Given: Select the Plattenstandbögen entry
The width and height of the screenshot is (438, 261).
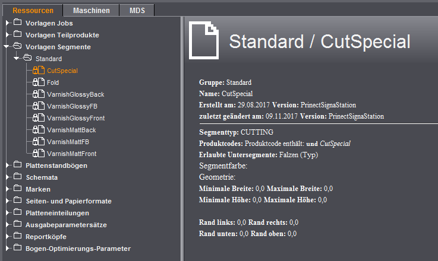Looking at the screenshot, I should pyautogui.click(x=56, y=165).
